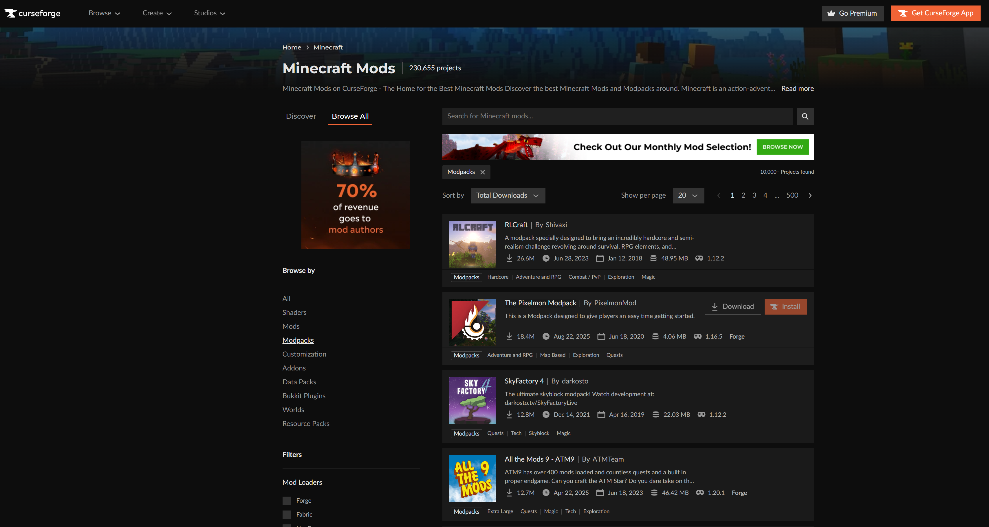Click RLCraft created calendar icon
The image size is (989, 527).
pos(600,258)
